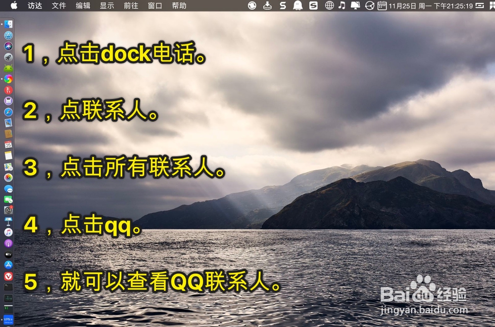Open the purple Podcasts app
Image resolution: width=495 pixels, height=327 pixels.
tap(7, 242)
